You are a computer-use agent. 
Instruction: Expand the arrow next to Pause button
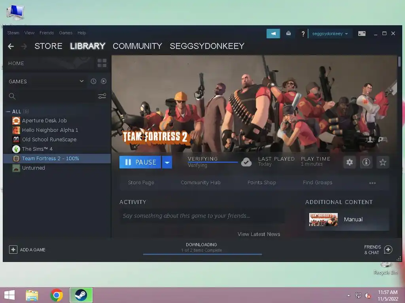click(x=167, y=162)
